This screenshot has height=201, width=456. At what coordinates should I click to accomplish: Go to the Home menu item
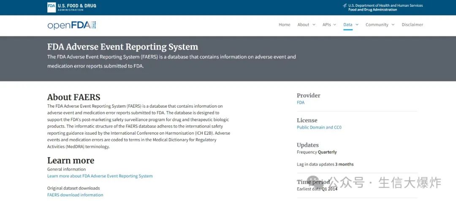[285, 25]
